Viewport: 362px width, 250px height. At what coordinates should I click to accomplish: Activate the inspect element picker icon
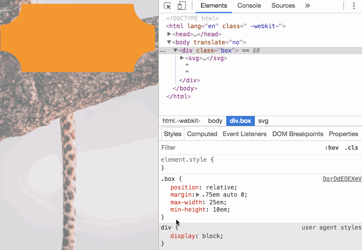click(x=167, y=6)
